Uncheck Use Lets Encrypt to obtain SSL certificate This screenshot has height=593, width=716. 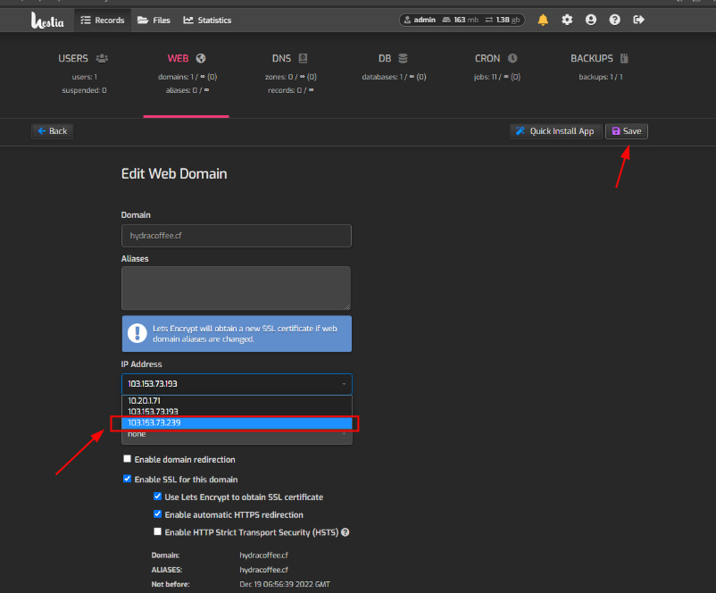coord(157,497)
